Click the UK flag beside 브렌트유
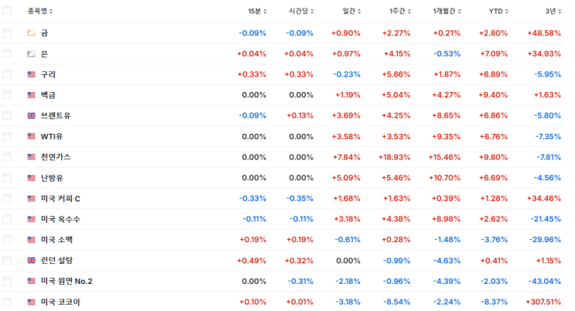Screen dimensions: 575x311 31,116
